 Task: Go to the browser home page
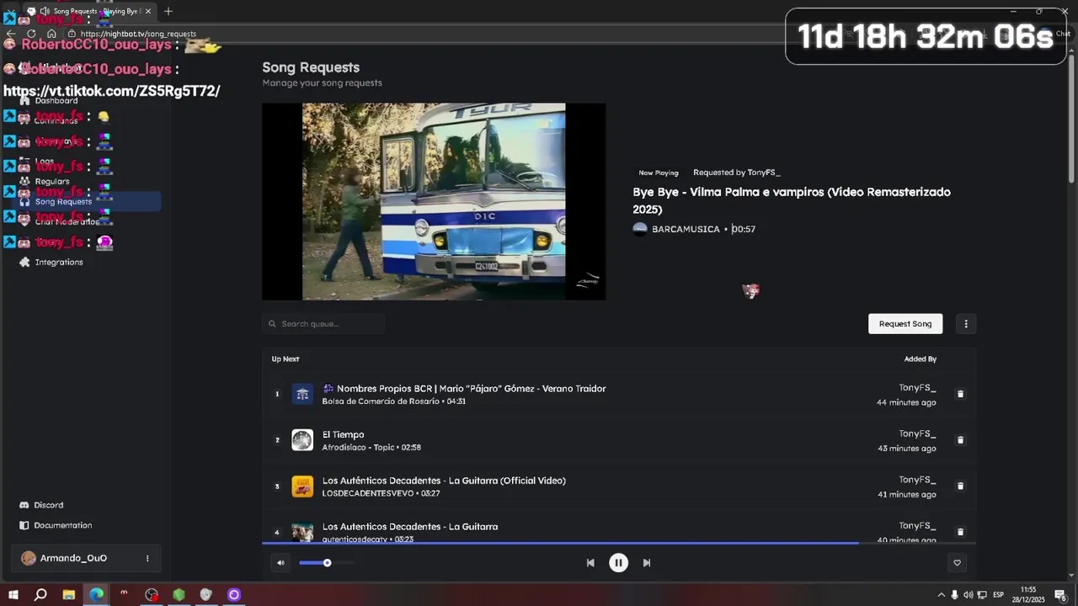[x=51, y=34]
